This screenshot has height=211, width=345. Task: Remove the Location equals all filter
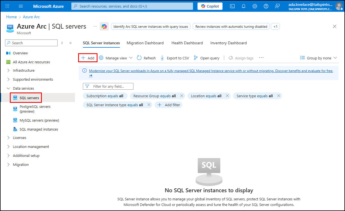click(227, 96)
